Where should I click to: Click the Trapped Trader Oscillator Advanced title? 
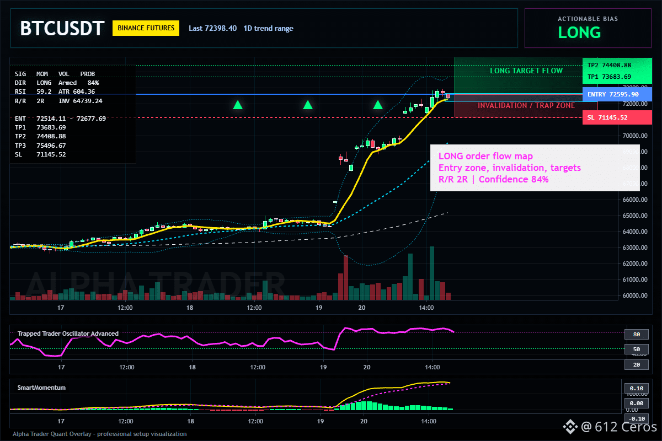(x=68, y=334)
